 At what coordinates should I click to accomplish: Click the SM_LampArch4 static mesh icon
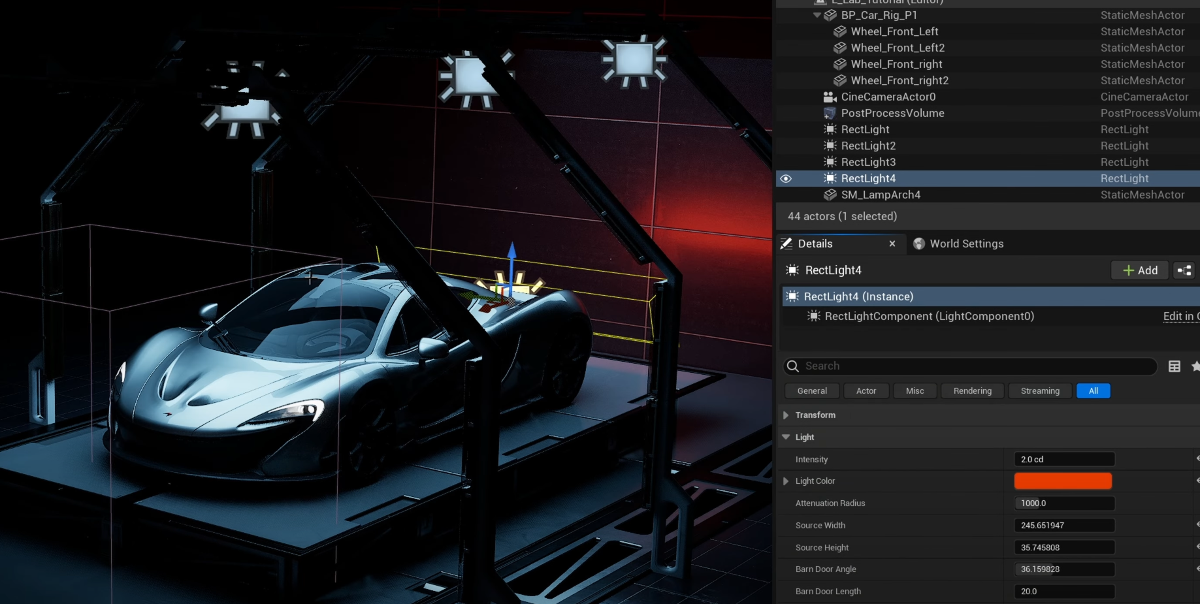(830, 195)
